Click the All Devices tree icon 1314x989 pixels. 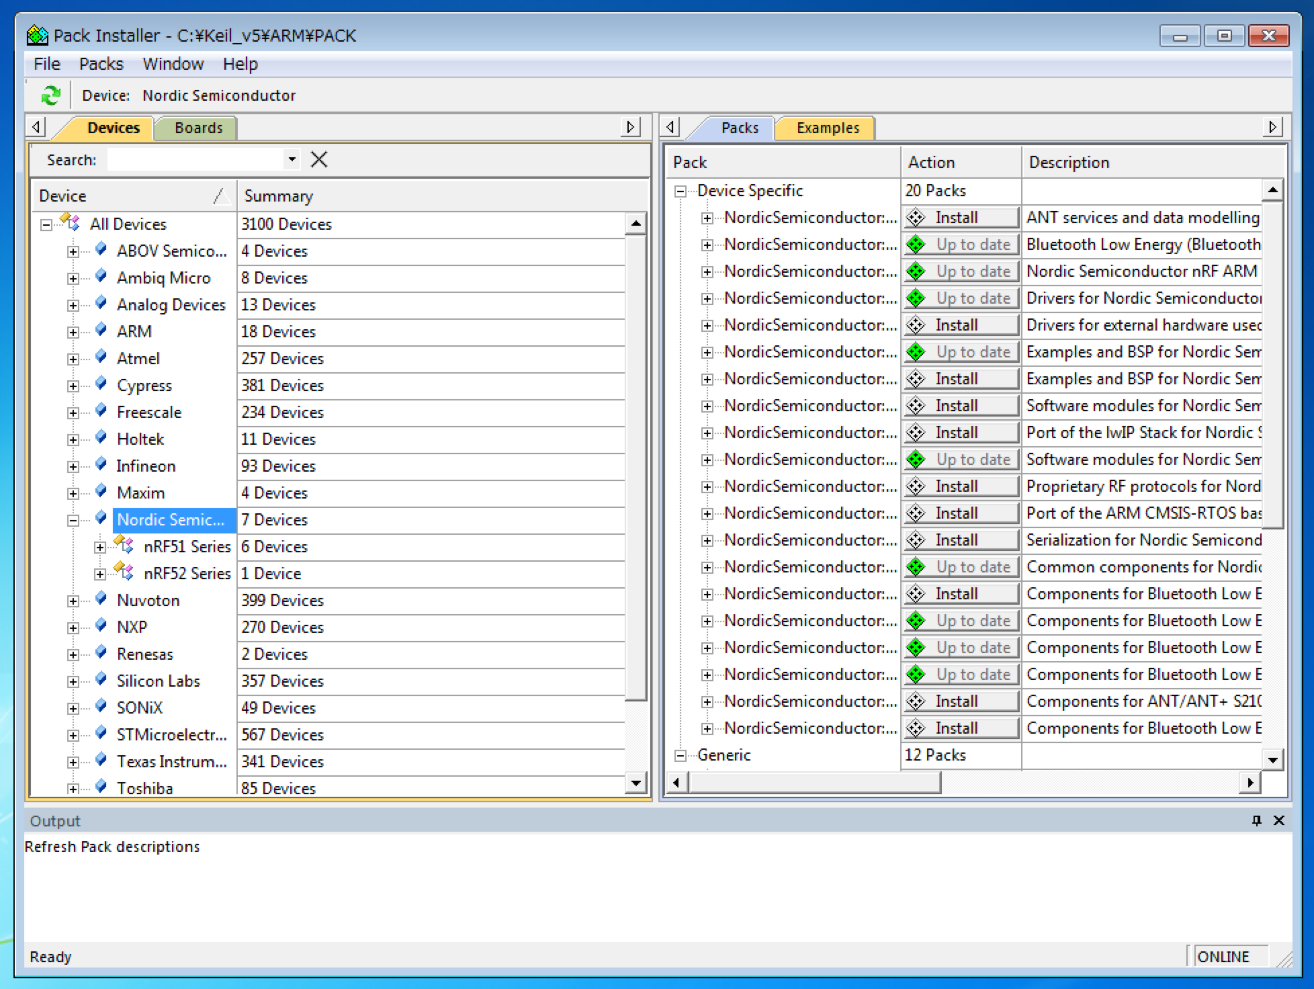point(71,222)
